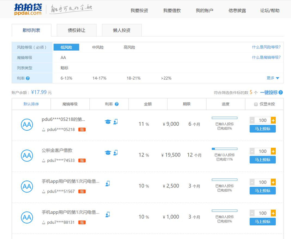Filter by 6-13% interest rate
The width and height of the screenshot is (291, 239).
(67, 78)
